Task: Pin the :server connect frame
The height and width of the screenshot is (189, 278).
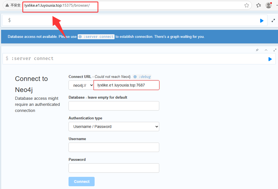Action: (257, 50)
